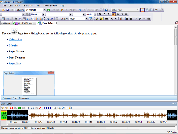Create a numbered list
Image resolution: width=178 pixels, height=134 pixels.
click(x=127, y=19)
